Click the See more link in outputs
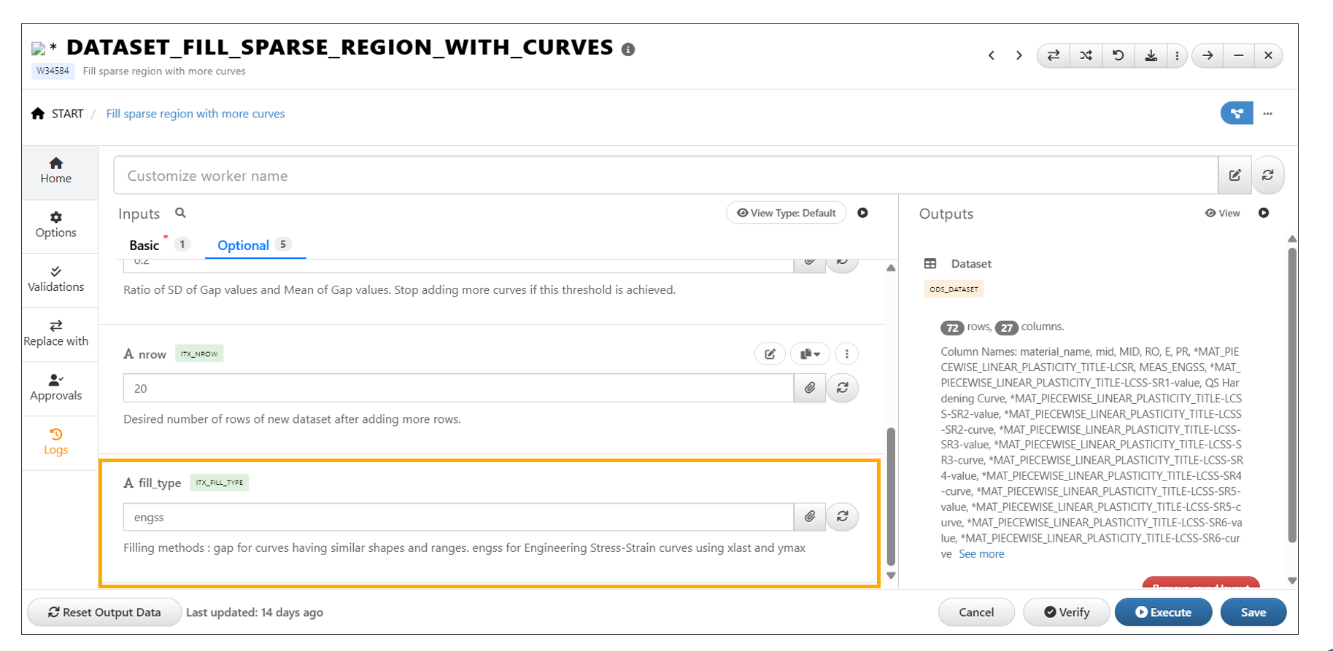The width and height of the screenshot is (1333, 651). (x=981, y=554)
